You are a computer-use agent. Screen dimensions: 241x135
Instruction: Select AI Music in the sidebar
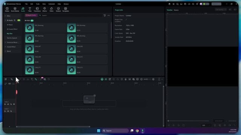10,25
